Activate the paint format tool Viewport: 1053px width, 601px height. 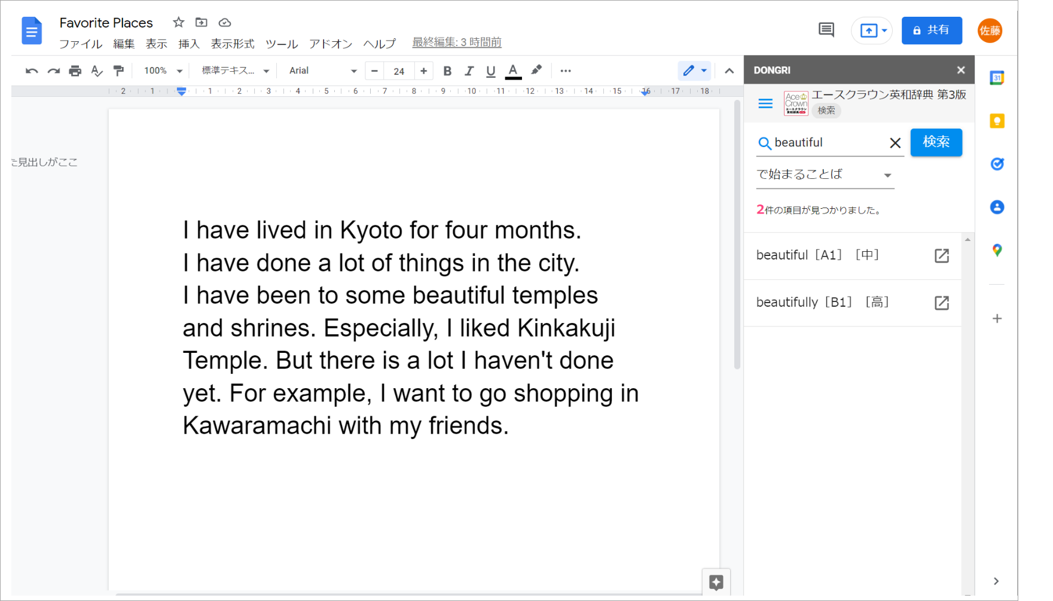(118, 71)
